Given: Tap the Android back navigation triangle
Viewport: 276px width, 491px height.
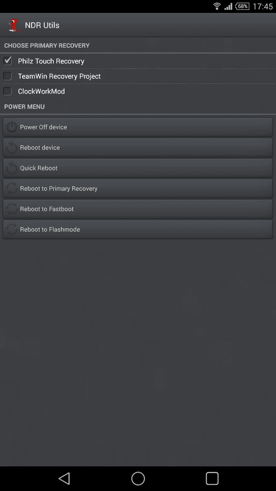Looking at the screenshot, I should (64, 479).
